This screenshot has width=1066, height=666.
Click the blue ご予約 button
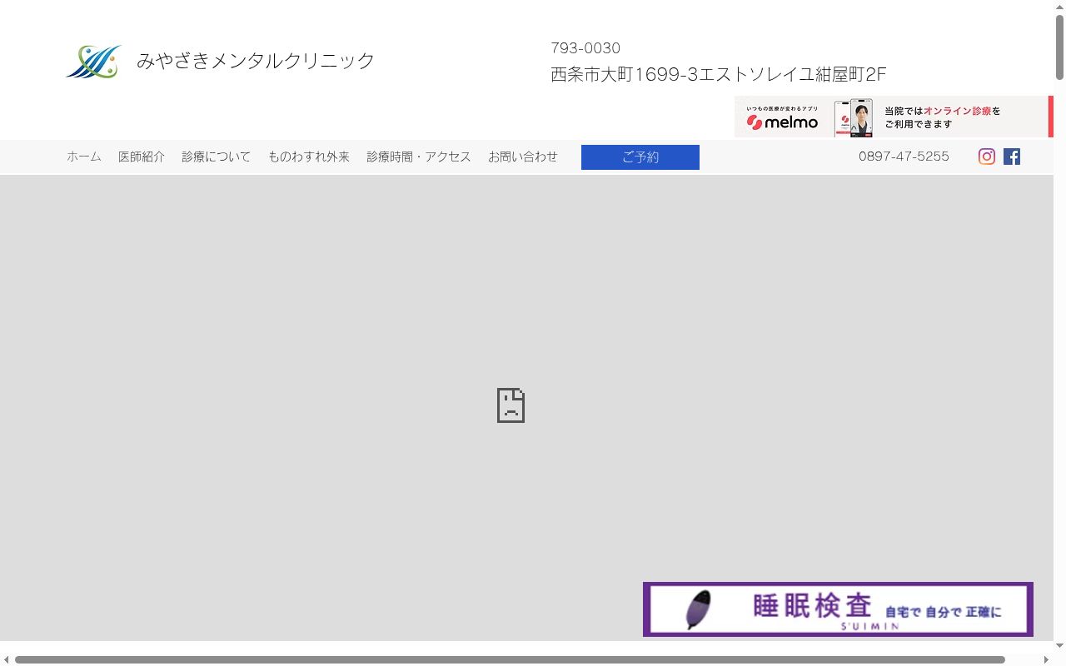(x=640, y=157)
